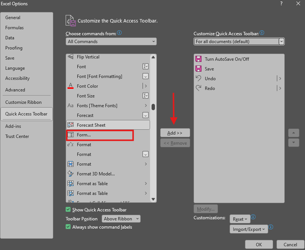
Task: Switch to the Formulas options category
Action: (x=14, y=28)
